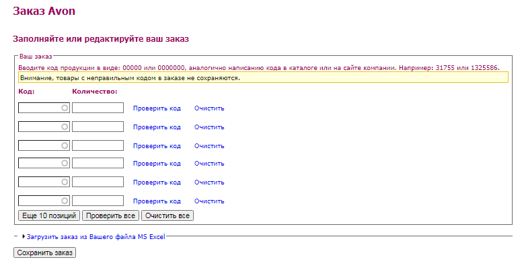This screenshot has height=270, width=522.
Task: Save the order with 'Сохранить заказ'
Action: coord(44,252)
